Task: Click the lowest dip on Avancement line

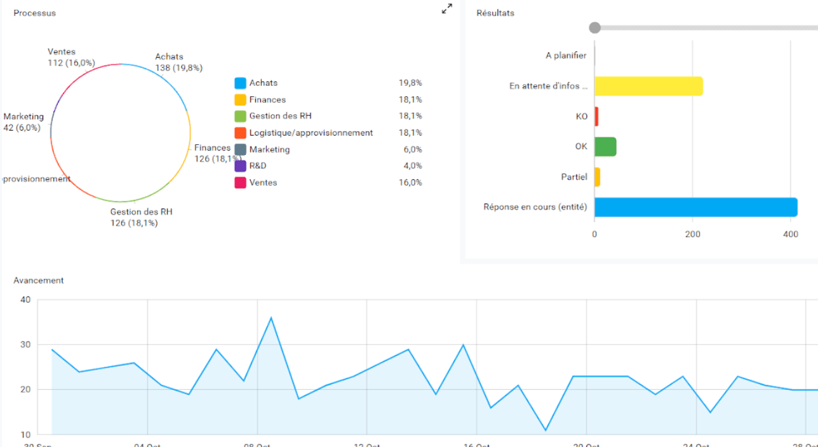Action: tap(546, 430)
